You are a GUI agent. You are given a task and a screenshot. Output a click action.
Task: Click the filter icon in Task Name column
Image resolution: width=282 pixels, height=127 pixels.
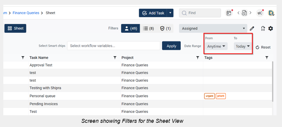point(115,58)
